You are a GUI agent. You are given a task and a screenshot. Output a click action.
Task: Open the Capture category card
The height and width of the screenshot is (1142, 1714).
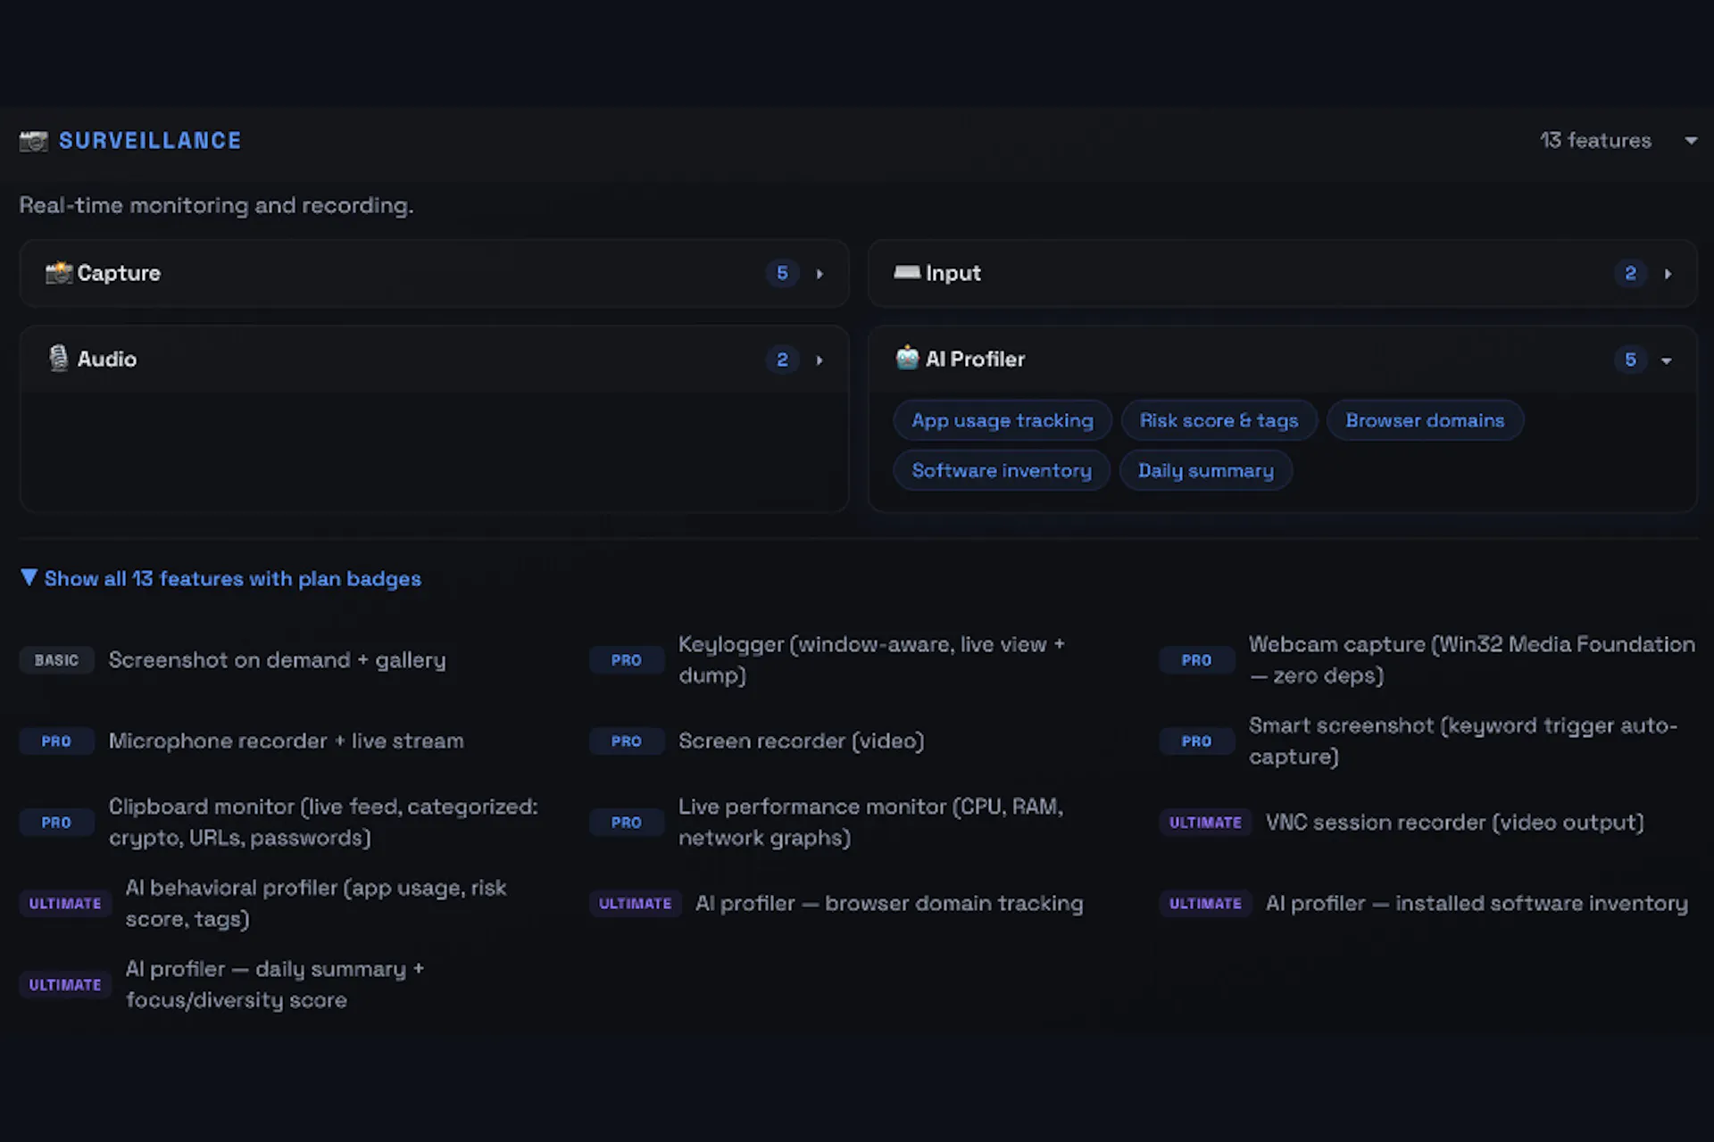[434, 273]
